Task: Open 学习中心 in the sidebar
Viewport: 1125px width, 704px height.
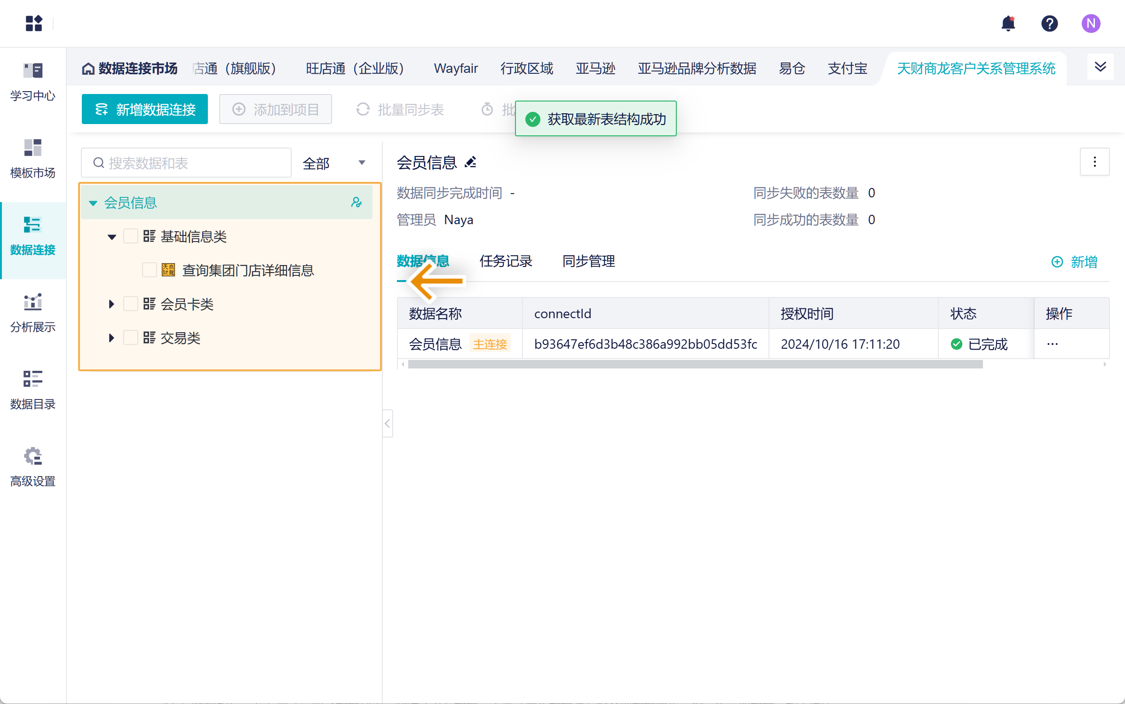Action: 33,82
